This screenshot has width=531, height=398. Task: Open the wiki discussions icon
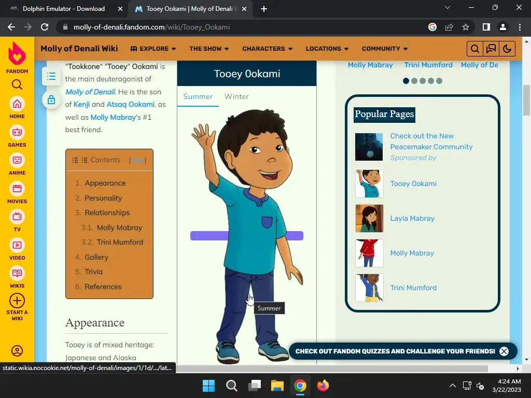pyautogui.click(x=491, y=49)
